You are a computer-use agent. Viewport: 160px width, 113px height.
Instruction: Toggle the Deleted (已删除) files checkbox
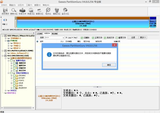[82, 38]
